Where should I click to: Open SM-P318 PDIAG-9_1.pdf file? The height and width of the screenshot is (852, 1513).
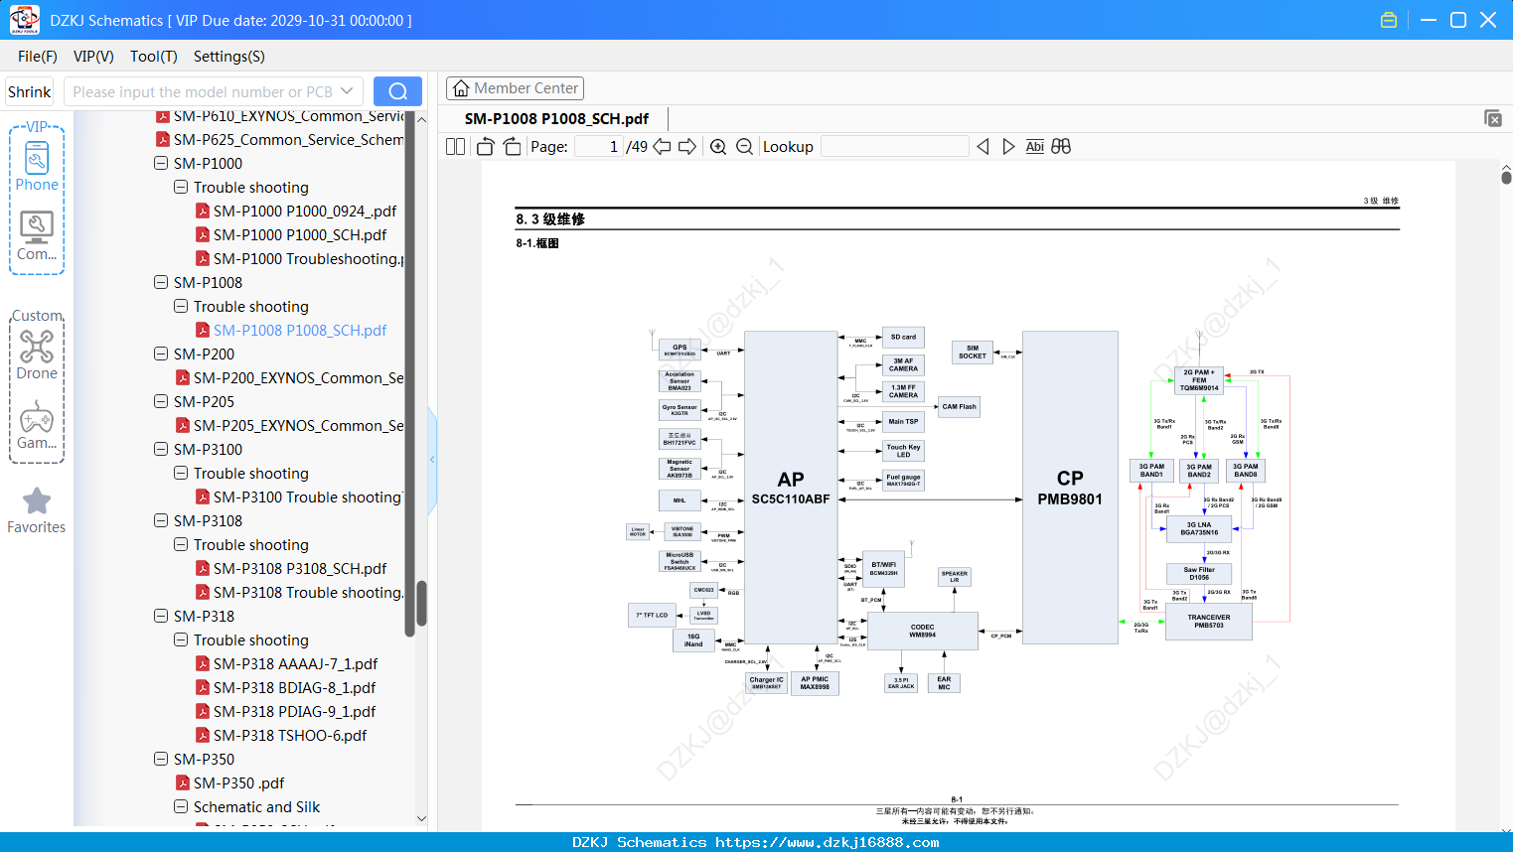pyautogui.click(x=295, y=711)
